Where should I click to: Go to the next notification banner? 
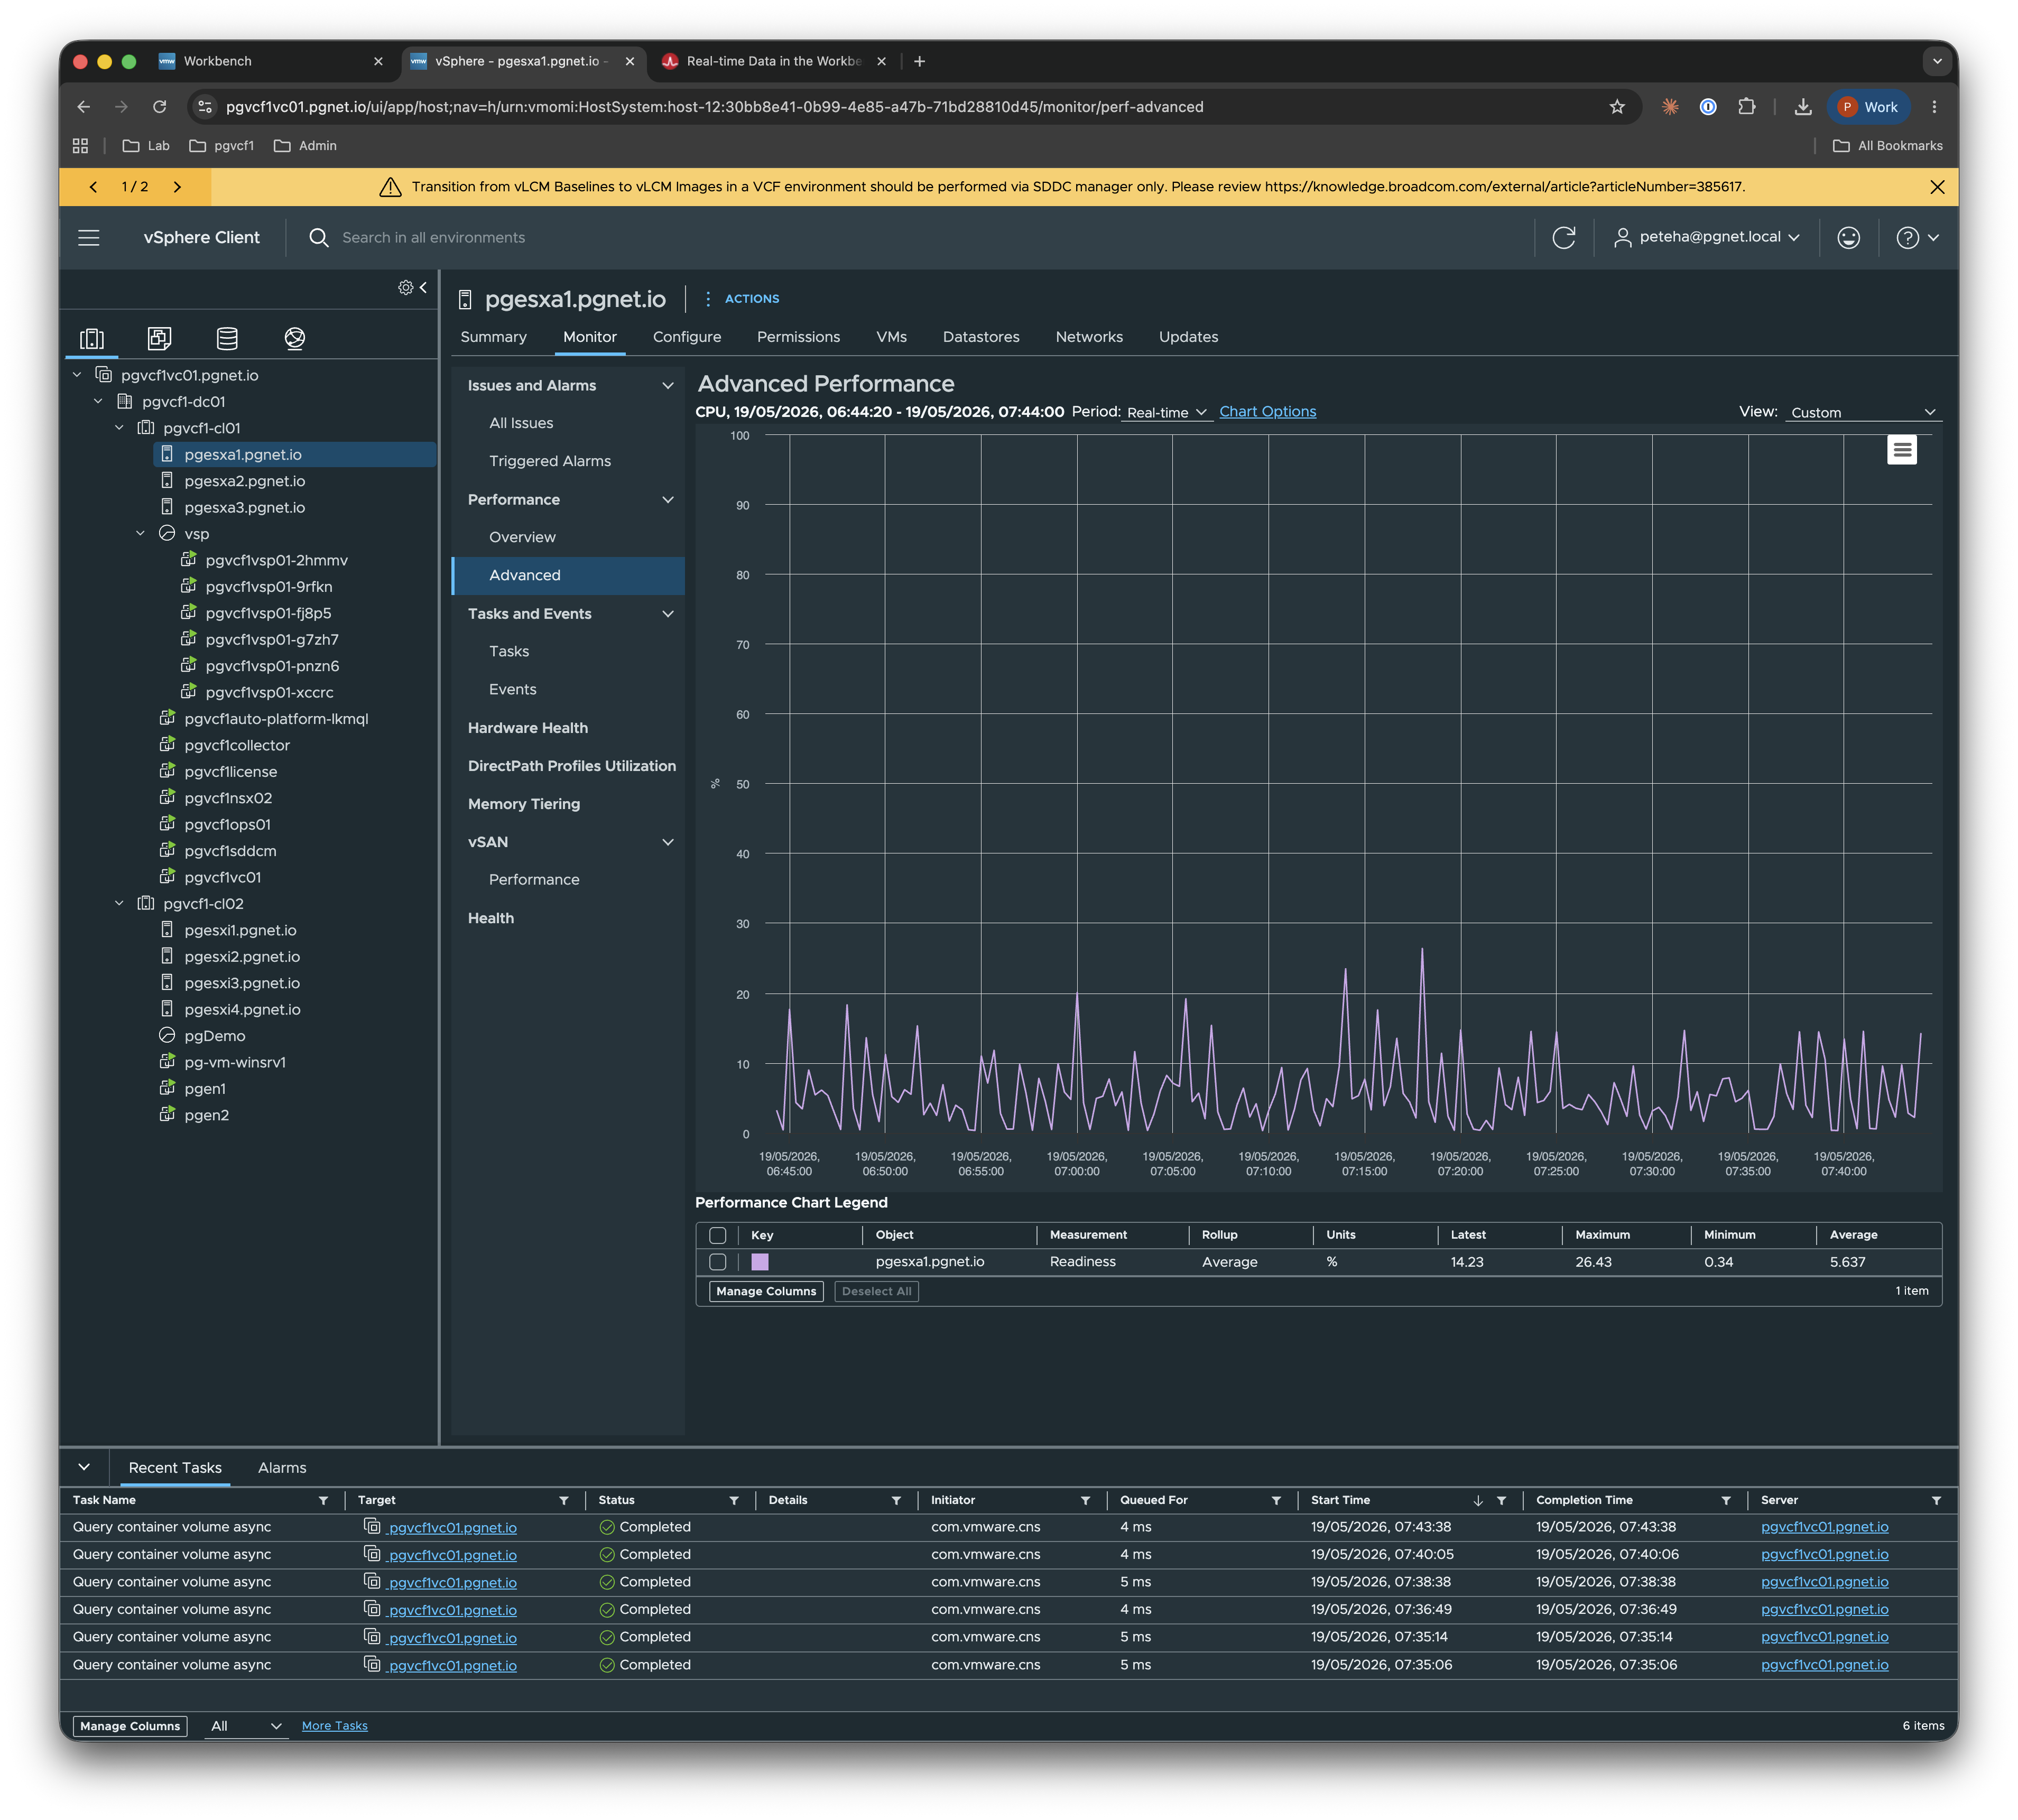click(178, 187)
